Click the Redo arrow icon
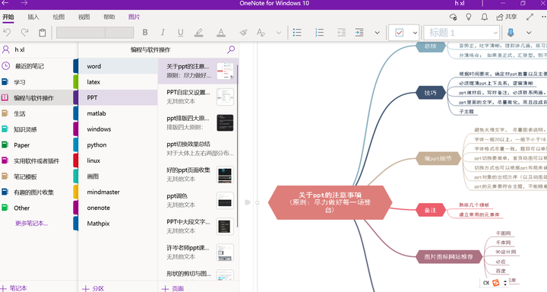The width and height of the screenshot is (547, 292). tap(24, 33)
